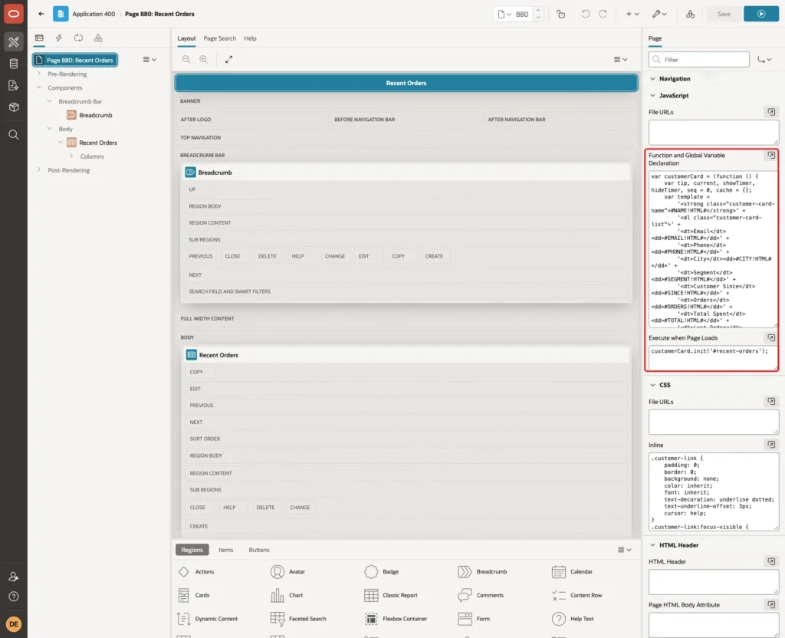
Task: Open the layout options menu dropdown
Action: coord(620,59)
